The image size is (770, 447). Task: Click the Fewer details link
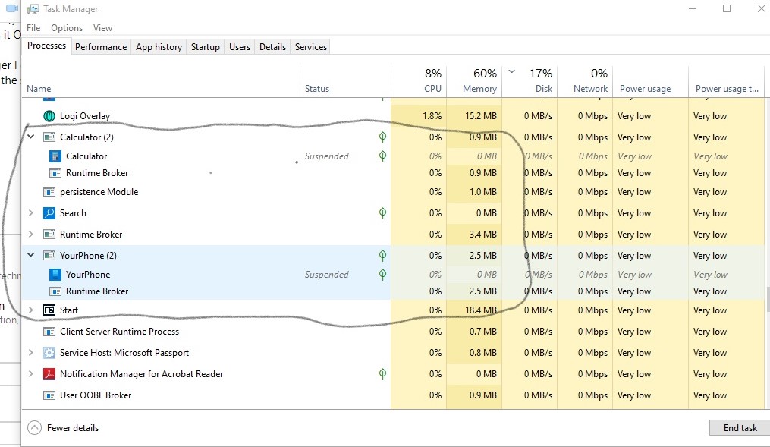coord(73,428)
